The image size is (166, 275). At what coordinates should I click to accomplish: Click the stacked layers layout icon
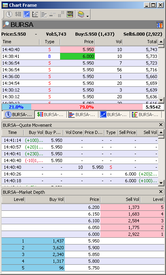coord(81,14)
